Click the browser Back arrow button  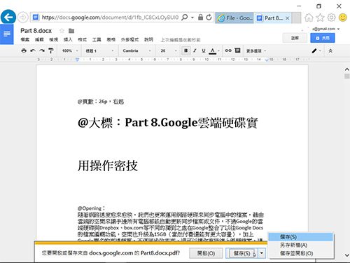point(8,17)
